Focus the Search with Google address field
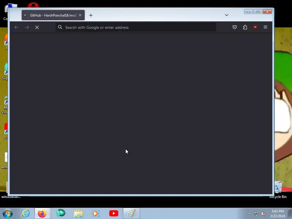 [136, 27]
